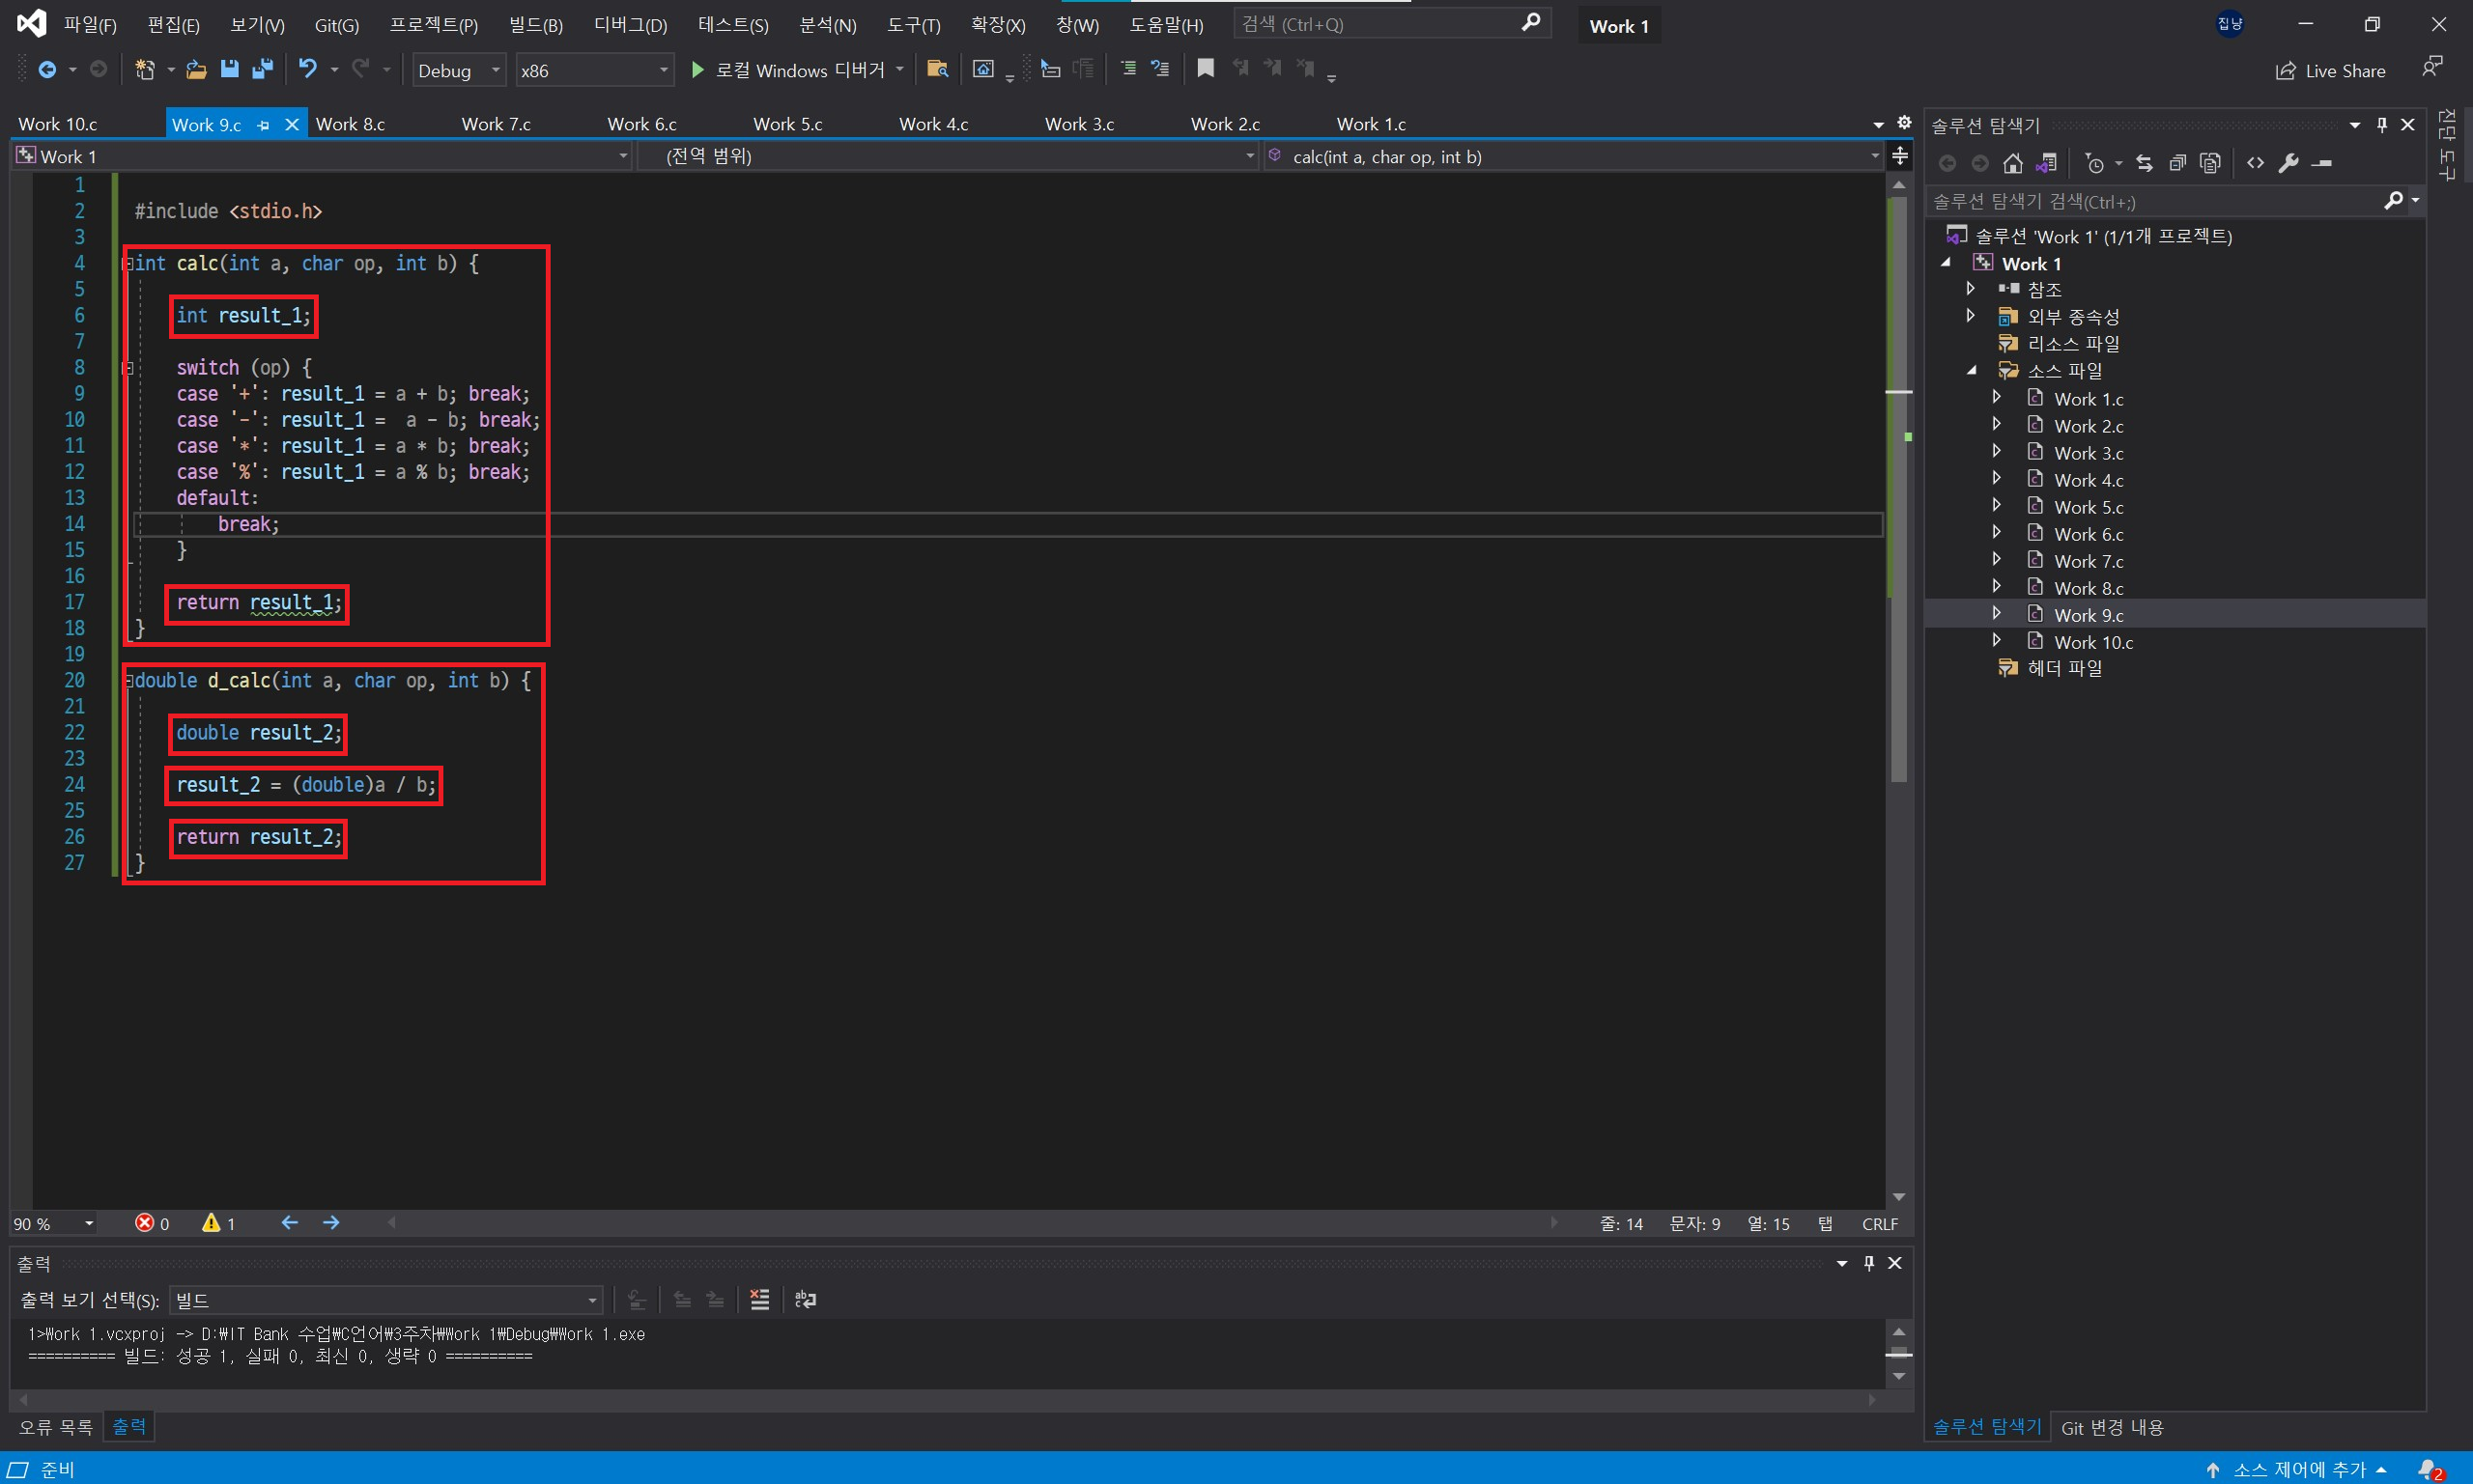Click Sync with Active Document arrows icon
The image size is (2473, 1484).
2144,163
